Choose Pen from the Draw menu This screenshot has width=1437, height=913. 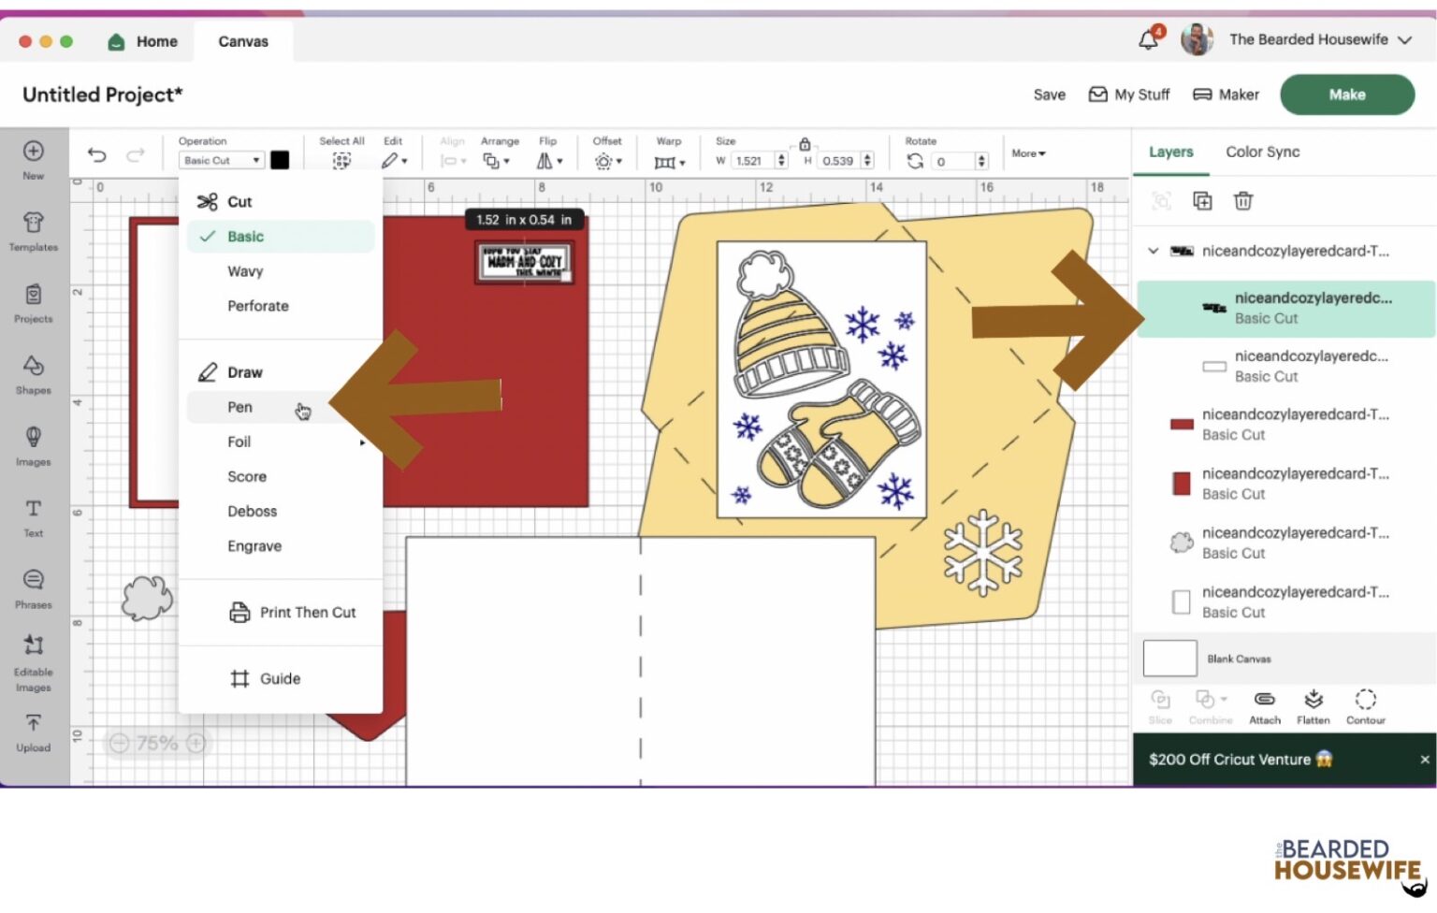coord(240,407)
